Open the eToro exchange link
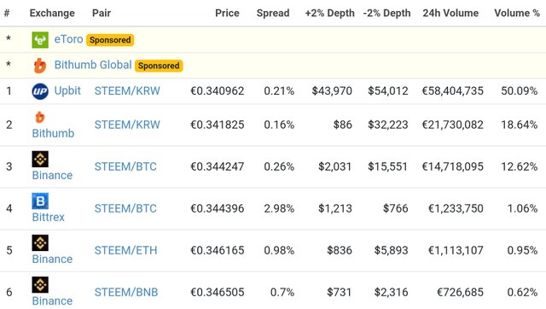 coord(68,39)
